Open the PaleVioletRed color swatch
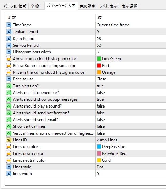Viewport: 166px width, 189px height. pyautogui.click(x=99, y=153)
